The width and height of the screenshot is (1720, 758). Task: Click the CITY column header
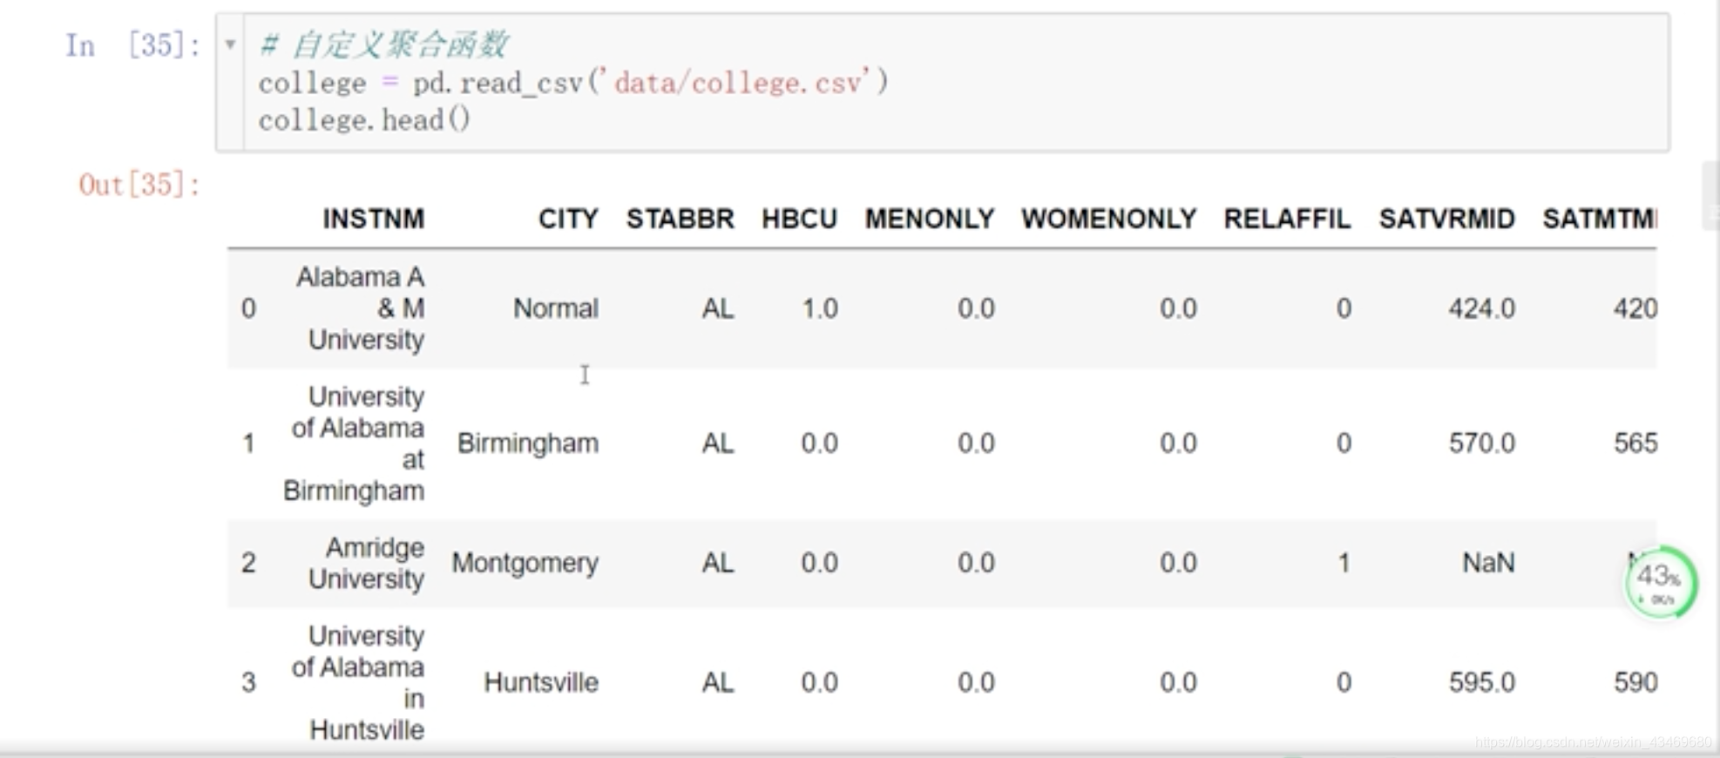[x=568, y=219]
